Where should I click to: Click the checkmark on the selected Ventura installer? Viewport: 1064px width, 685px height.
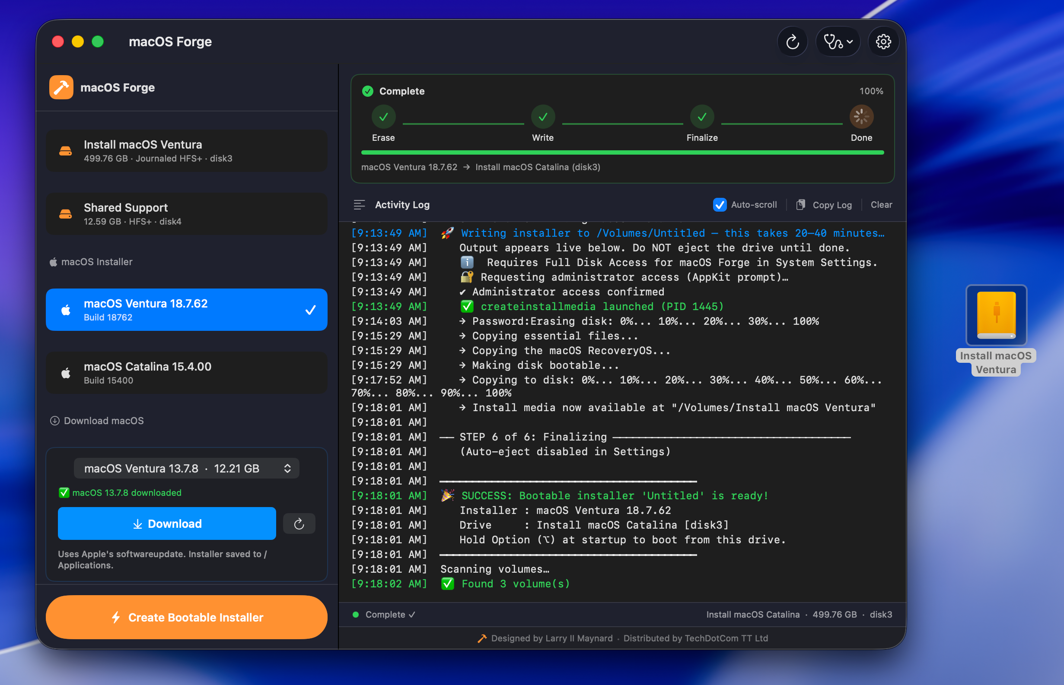pyautogui.click(x=311, y=310)
